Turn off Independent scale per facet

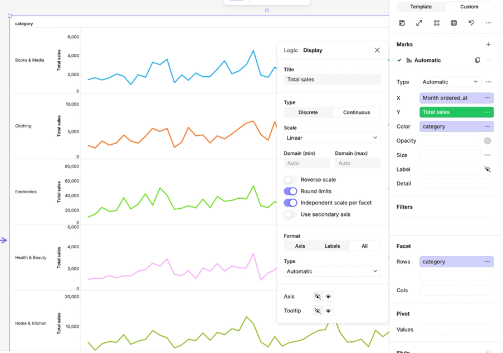tap(290, 203)
